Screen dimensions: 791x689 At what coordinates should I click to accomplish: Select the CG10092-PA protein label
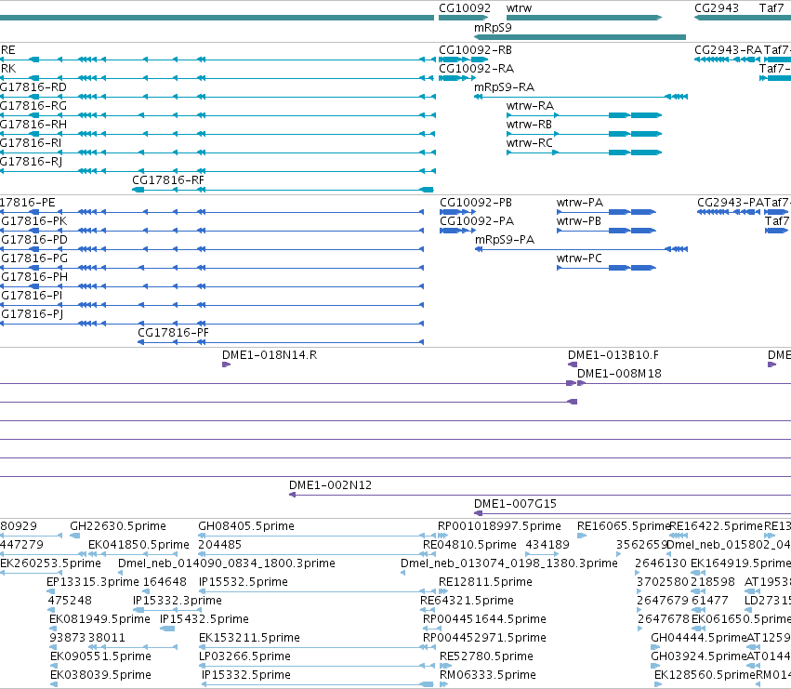(x=477, y=221)
